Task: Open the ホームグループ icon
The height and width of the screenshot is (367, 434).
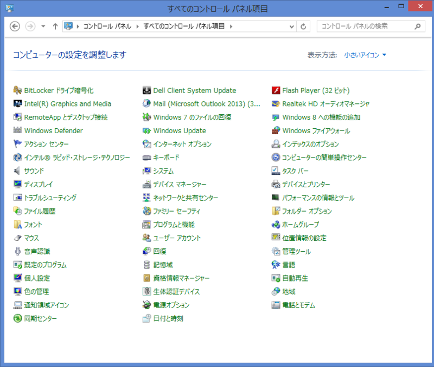Action: (x=276, y=225)
